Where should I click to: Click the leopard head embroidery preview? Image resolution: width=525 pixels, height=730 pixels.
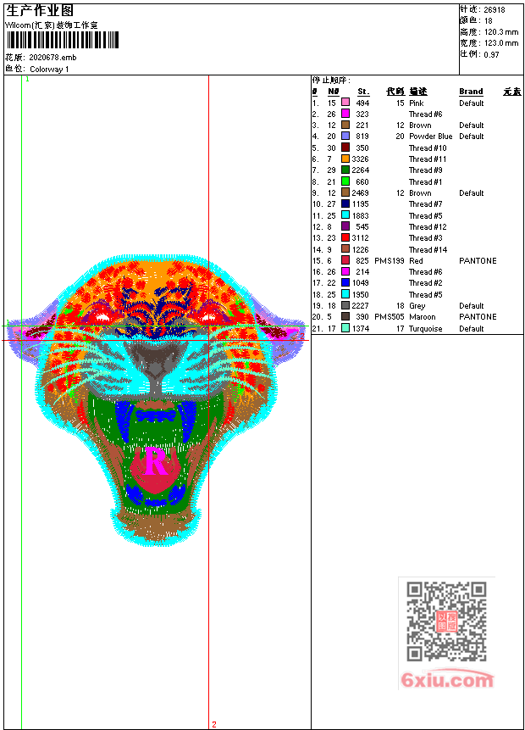[157, 400]
